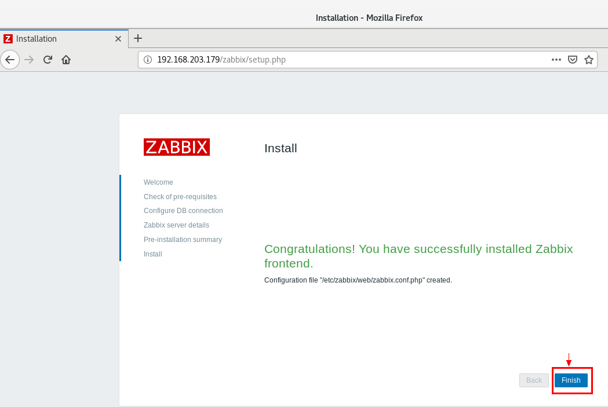Select the Install step in sidebar

[153, 254]
